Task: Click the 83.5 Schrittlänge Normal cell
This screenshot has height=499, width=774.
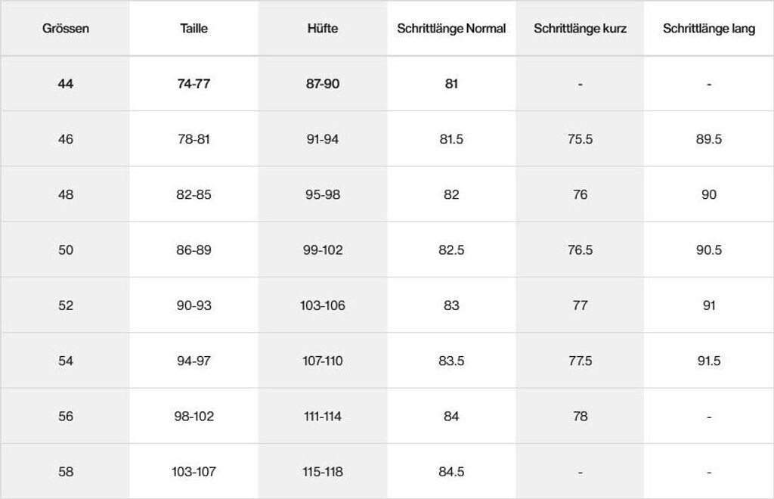Action: (x=451, y=361)
